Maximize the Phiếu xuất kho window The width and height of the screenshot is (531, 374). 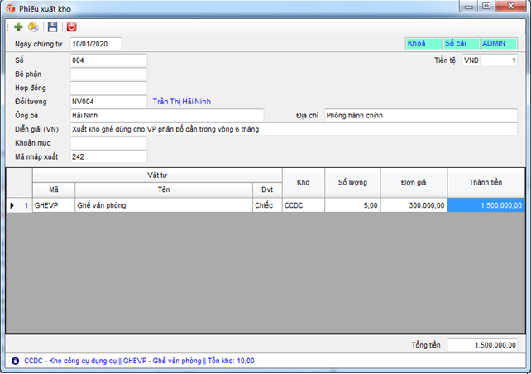[x=486, y=7]
